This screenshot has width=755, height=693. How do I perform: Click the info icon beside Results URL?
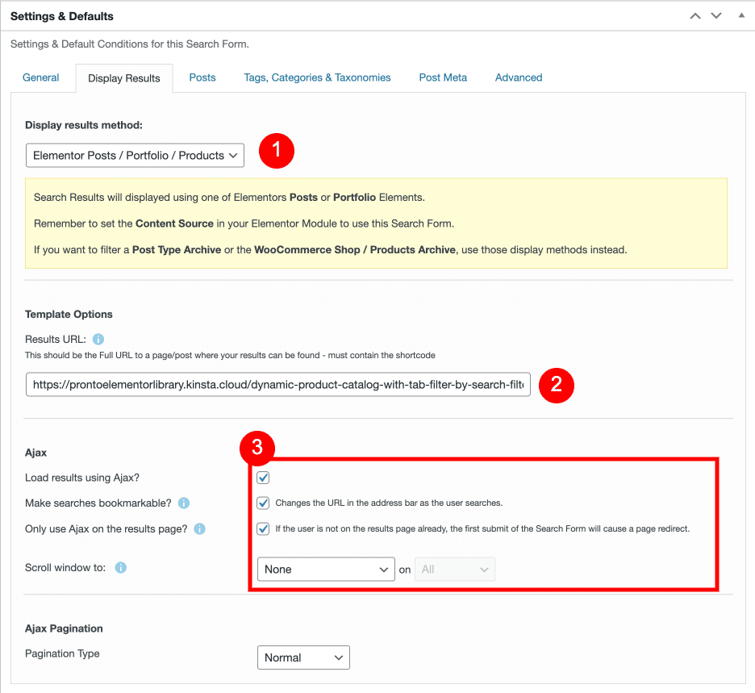[x=98, y=340]
